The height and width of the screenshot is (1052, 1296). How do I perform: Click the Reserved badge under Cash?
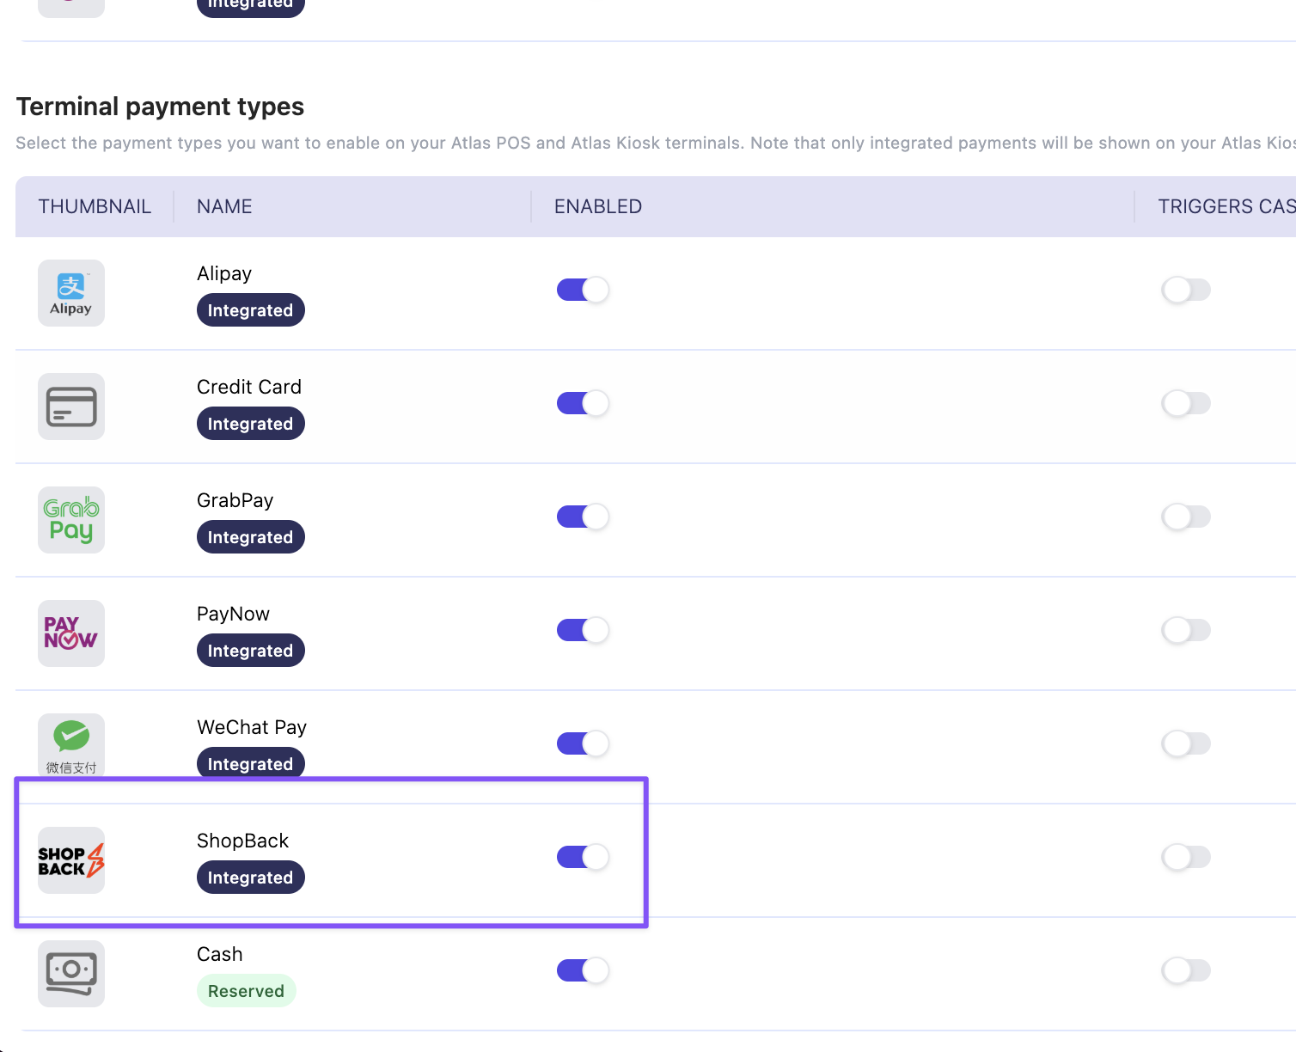(x=247, y=991)
